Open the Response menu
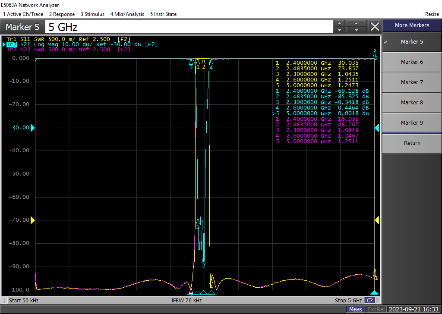 tap(62, 14)
